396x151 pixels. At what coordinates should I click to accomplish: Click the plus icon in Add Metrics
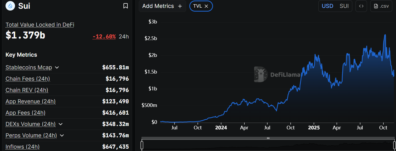(x=180, y=6)
